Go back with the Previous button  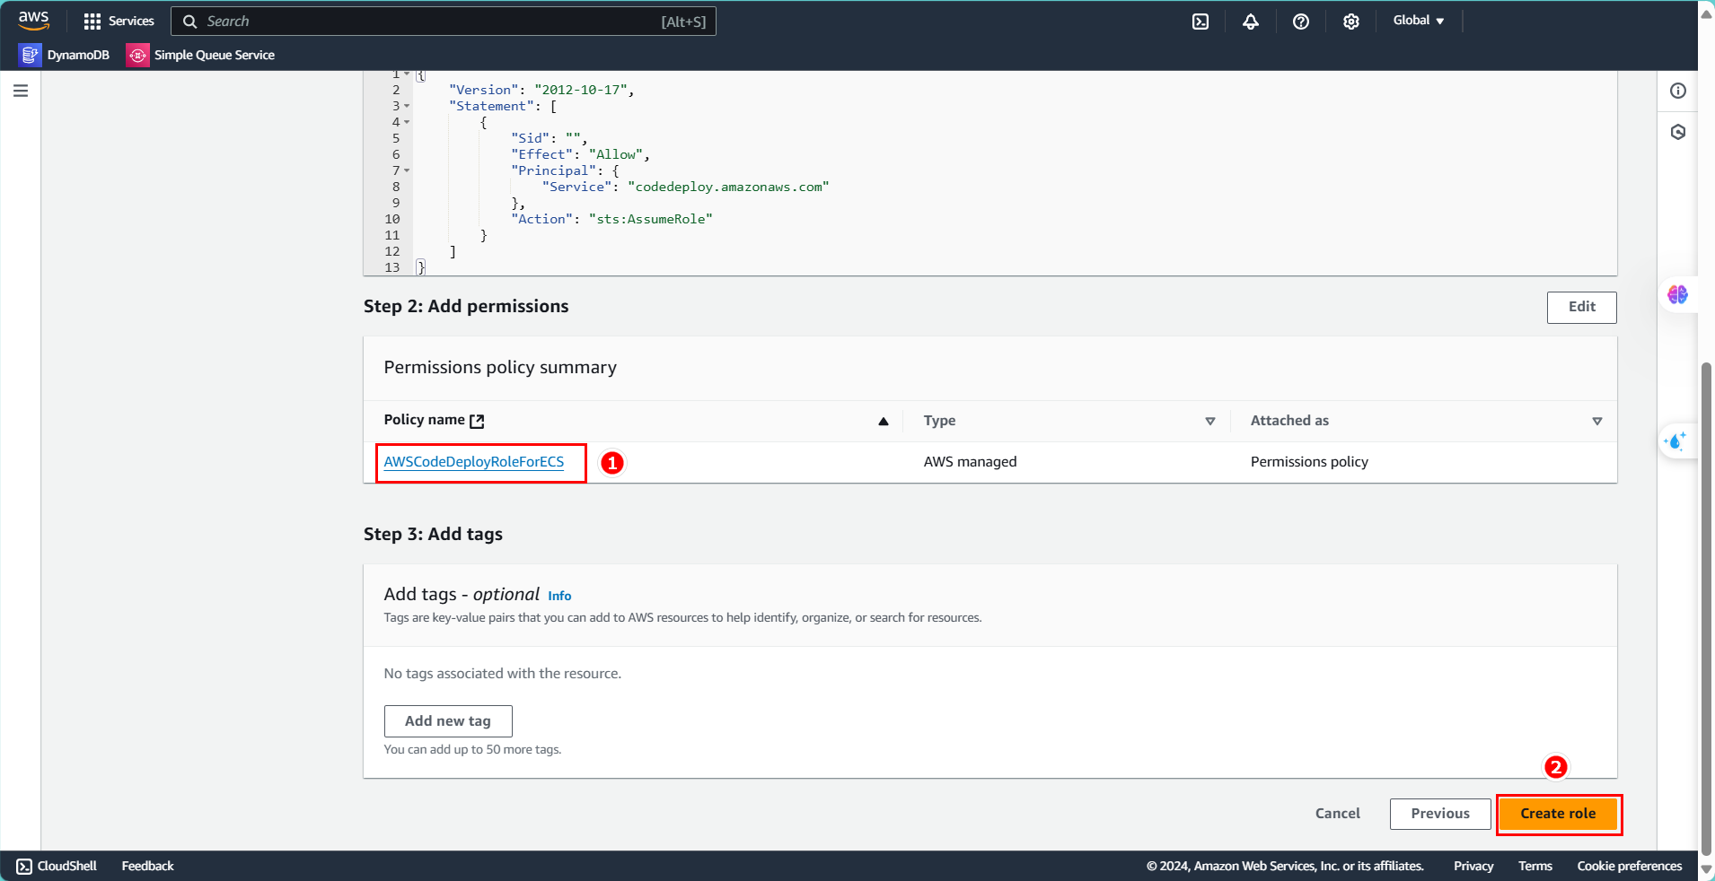[x=1440, y=814]
